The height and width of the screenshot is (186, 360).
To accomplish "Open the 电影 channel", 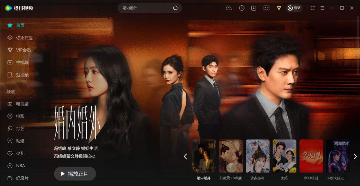I will 20,116.
